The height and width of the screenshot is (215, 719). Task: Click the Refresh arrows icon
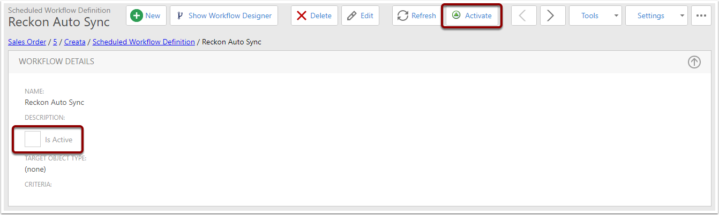coord(403,16)
